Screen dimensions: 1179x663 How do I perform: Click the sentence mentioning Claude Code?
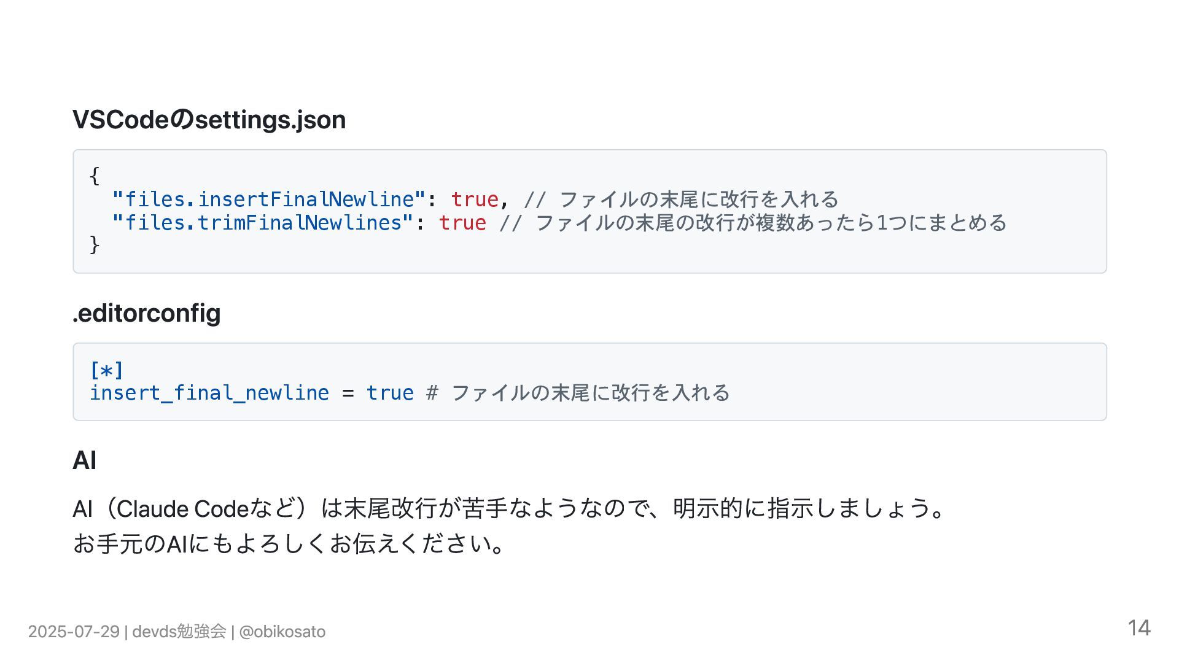tap(508, 508)
